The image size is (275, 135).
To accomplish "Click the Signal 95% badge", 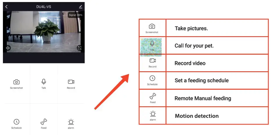I will (x=75, y=15).
